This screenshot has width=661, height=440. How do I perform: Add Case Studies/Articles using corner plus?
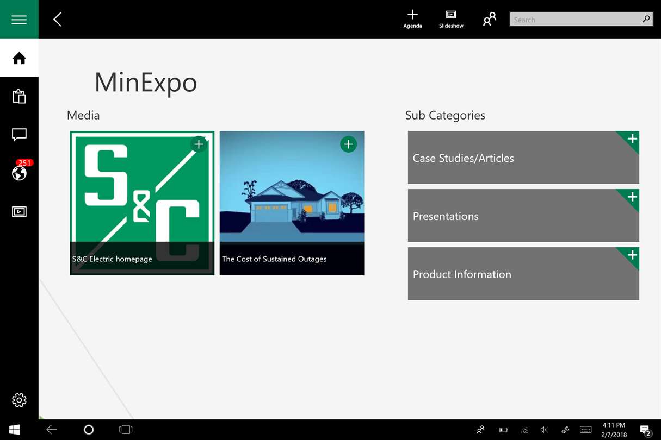[x=632, y=139]
